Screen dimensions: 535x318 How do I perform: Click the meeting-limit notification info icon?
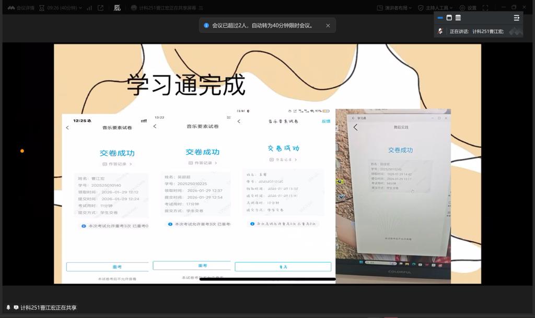tap(206, 26)
